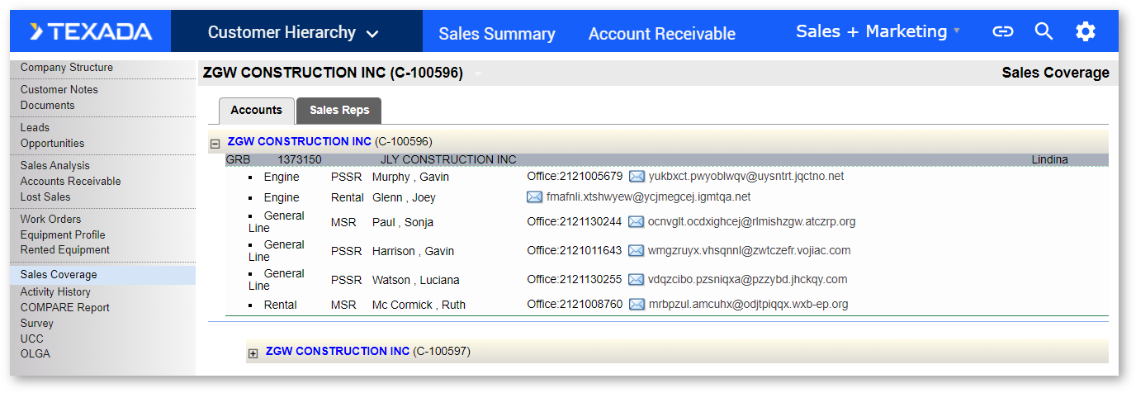Email Gavin Harrison via envelope icon
The width and height of the screenshot is (1136, 393).
click(637, 250)
